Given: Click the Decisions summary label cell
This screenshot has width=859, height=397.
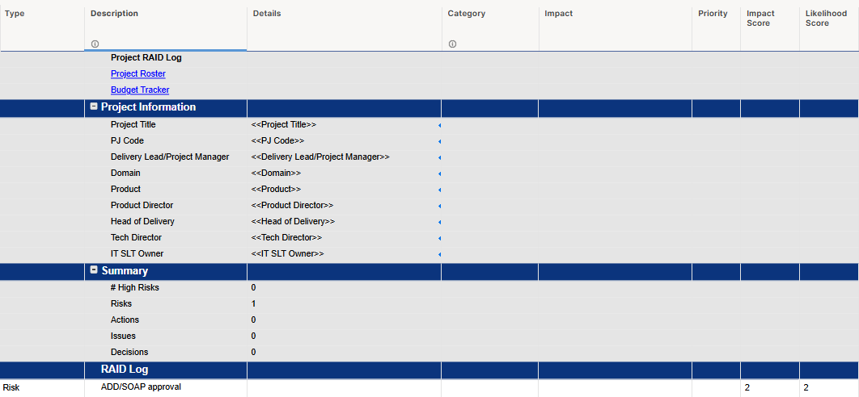Looking at the screenshot, I should [166, 352].
